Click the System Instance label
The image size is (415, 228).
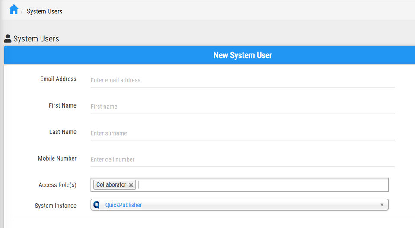(x=56, y=206)
